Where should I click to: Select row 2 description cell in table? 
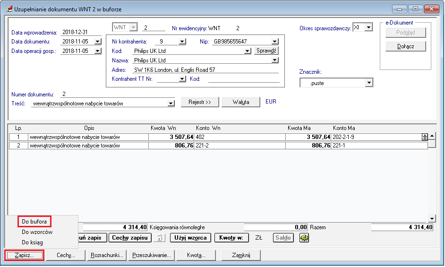88,146
